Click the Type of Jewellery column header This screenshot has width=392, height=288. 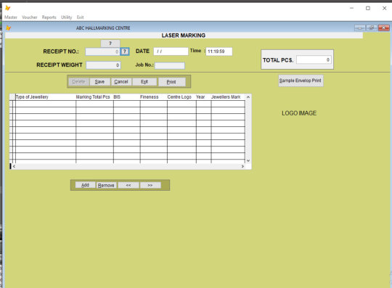pyautogui.click(x=46, y=97)
